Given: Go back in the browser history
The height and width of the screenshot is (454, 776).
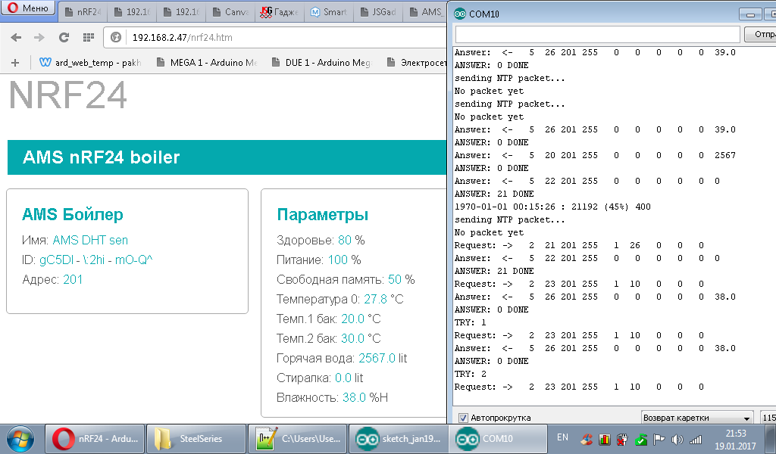Looking at the screenshot, I should [x=16, y=38].
